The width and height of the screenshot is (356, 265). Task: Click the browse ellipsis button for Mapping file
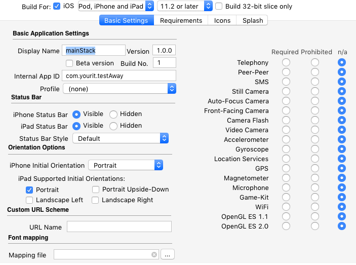point(168,255)
